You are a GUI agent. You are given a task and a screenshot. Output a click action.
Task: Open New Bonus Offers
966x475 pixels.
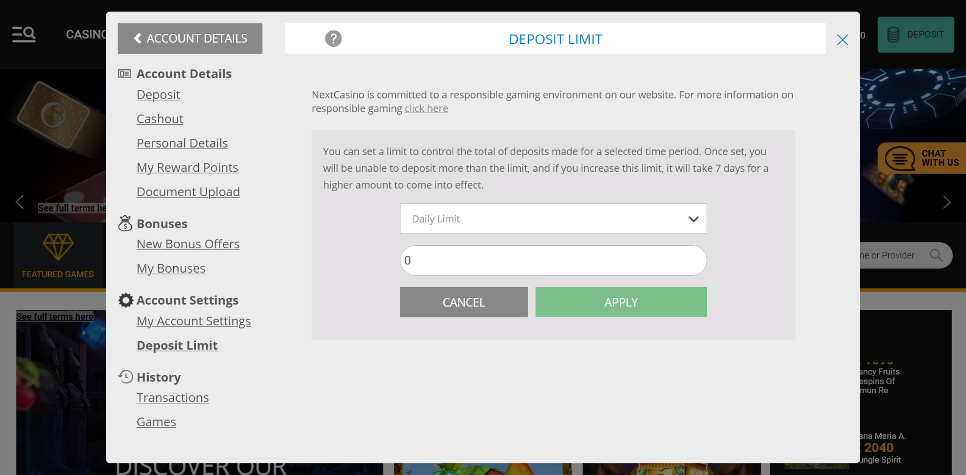pyautogui.click(x=188, y=244)
